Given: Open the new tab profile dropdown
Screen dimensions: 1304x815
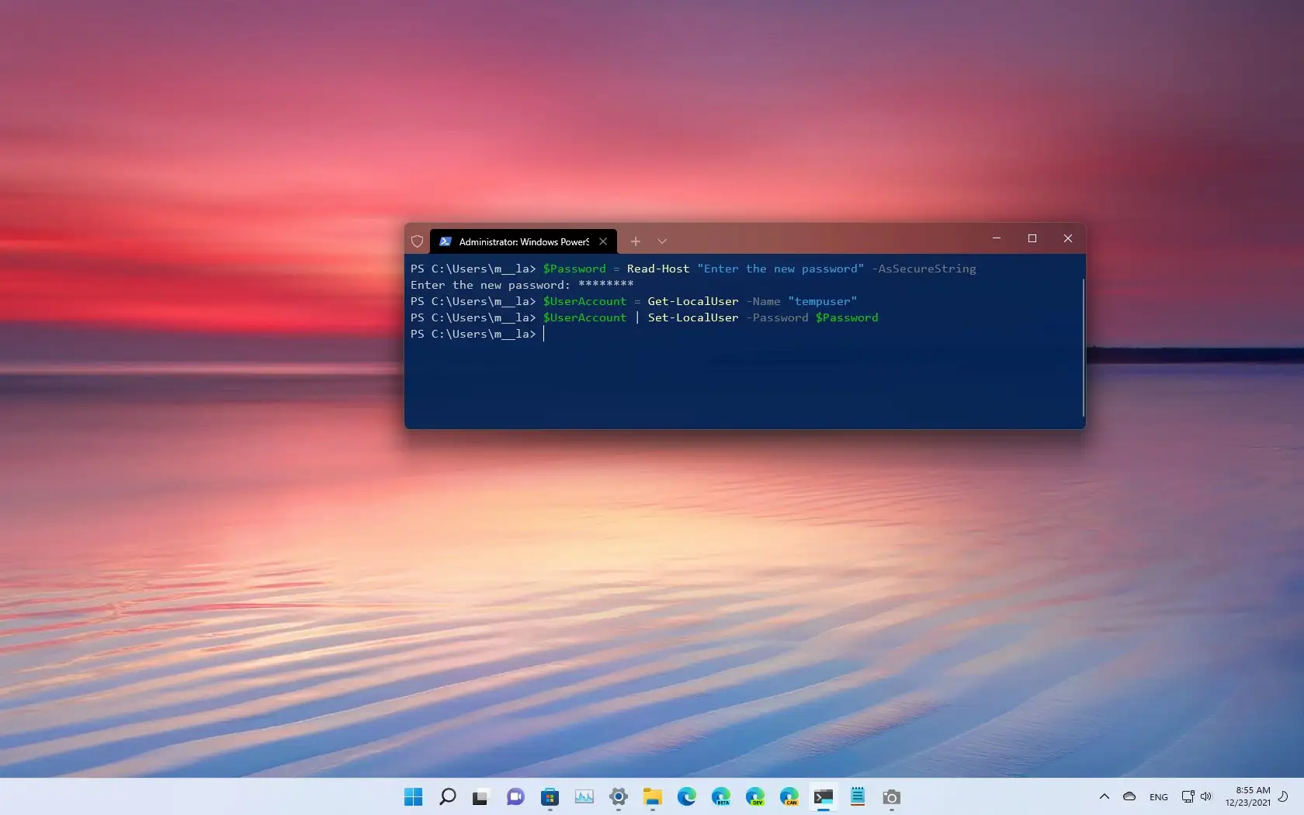Looking at the screenshot, I should pyautogui.click(x=661, y=241).
